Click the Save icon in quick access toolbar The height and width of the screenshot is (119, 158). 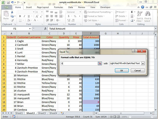pyautogui.click(x=8, y=2)
